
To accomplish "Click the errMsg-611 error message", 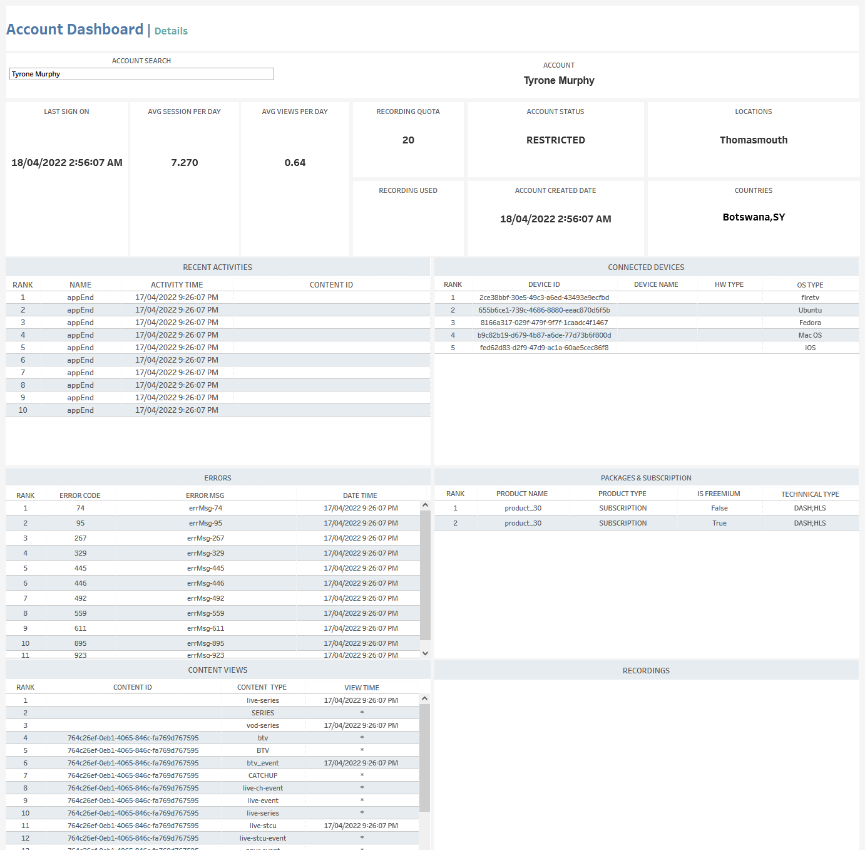I will point(205,628).
